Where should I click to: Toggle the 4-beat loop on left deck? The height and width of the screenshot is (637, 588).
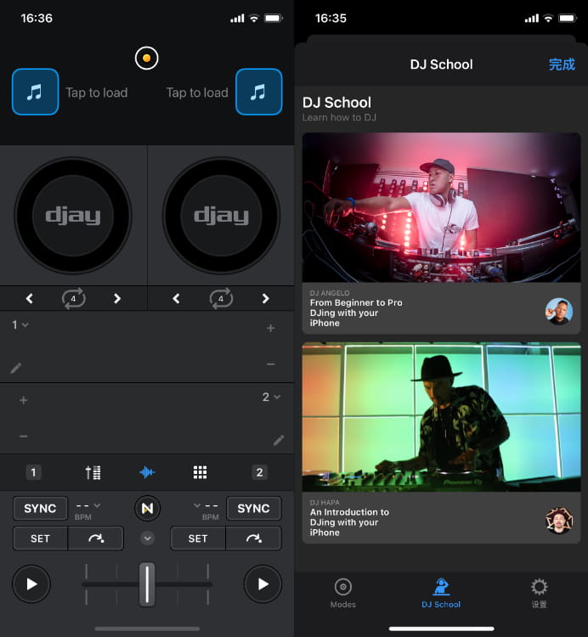click(74, 299)
